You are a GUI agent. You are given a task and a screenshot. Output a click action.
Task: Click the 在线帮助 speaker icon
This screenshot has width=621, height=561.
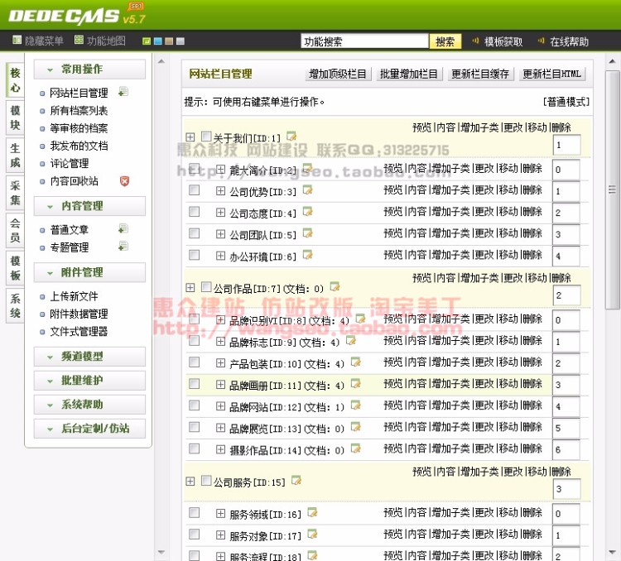[x=541, y=41]
